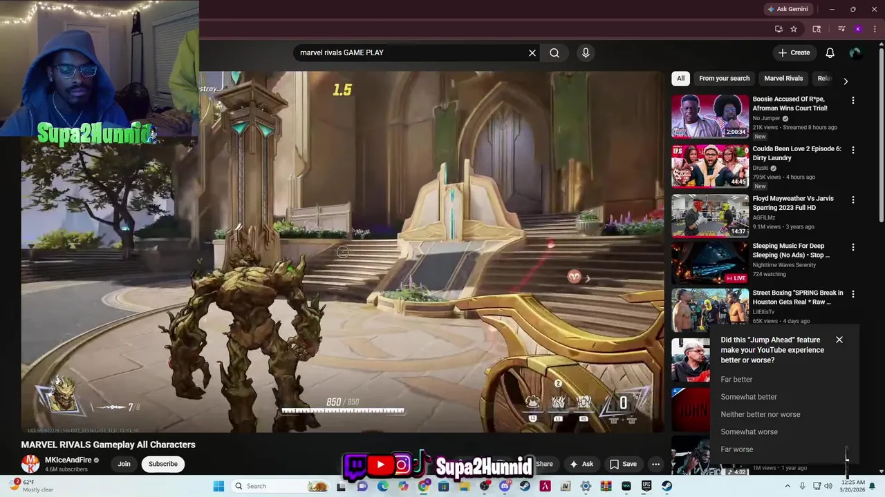Open WinRAR from the taskbar
The height and width of the screenshot is (497, 885).
coord(606,486)
